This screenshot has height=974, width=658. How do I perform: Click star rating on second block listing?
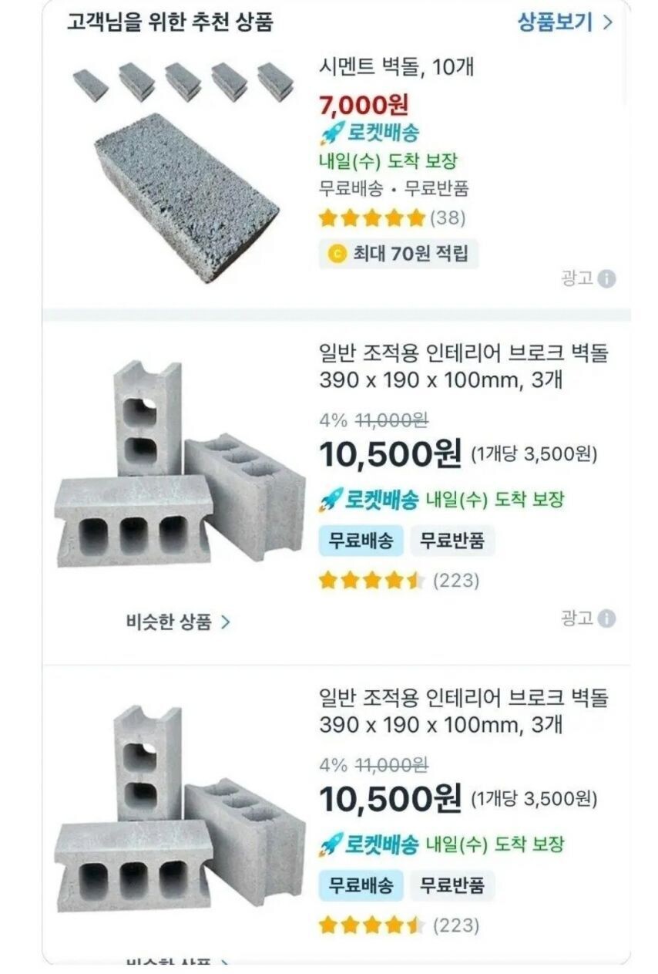click(x=371, y=580)
